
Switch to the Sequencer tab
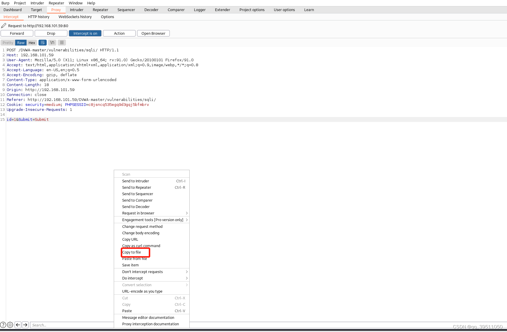coord(126,10)
